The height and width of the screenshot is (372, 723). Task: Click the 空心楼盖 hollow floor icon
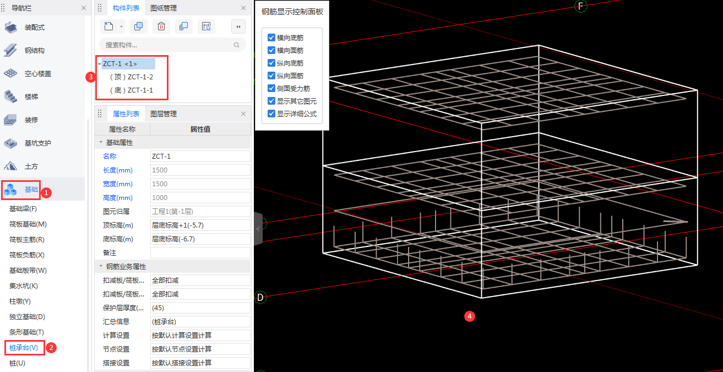point(11,73)
